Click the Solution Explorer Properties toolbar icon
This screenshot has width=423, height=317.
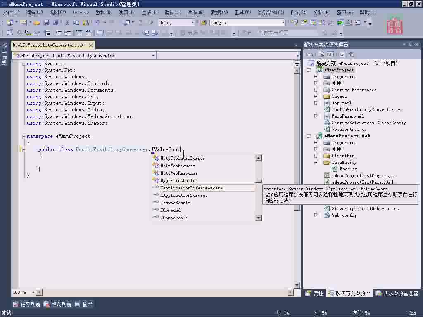click(310, 54)
